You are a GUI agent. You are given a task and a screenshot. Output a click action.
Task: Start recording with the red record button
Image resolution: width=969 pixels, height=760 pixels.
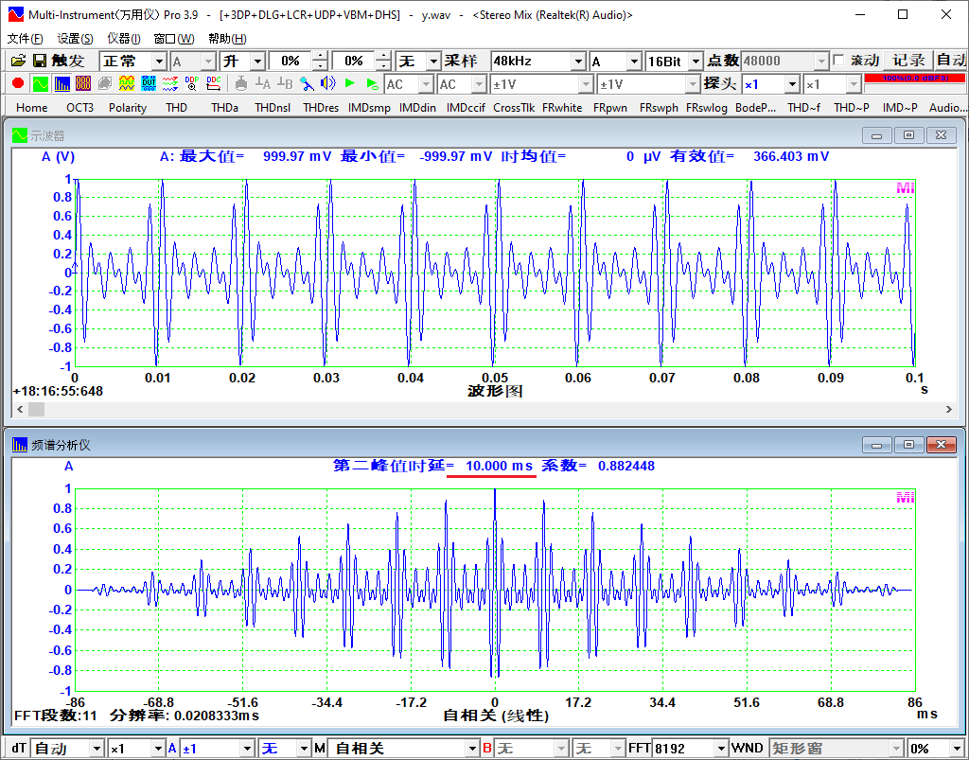point(18,82)
